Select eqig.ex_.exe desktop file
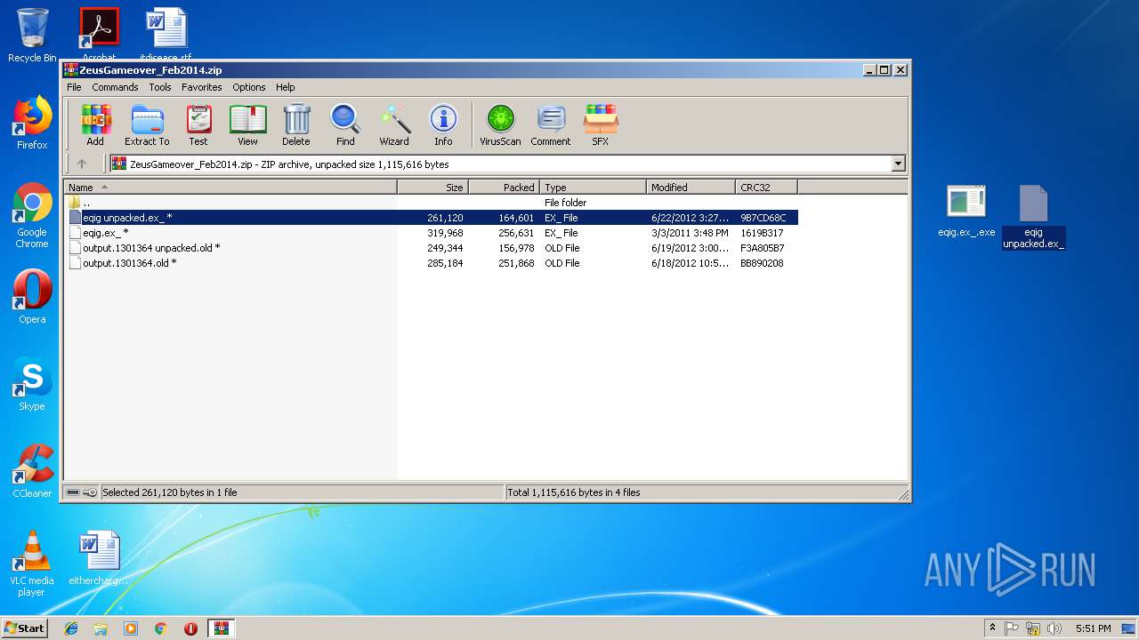Viewport: 1139px width, 640px height. point(966,212)
